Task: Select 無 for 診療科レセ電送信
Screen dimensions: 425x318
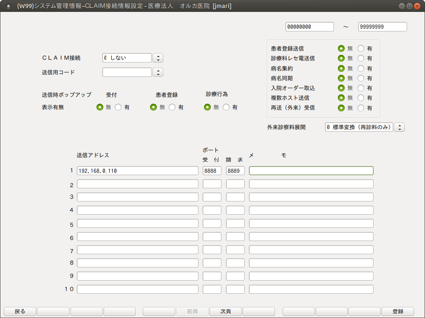Action: [x=341, y=58]
